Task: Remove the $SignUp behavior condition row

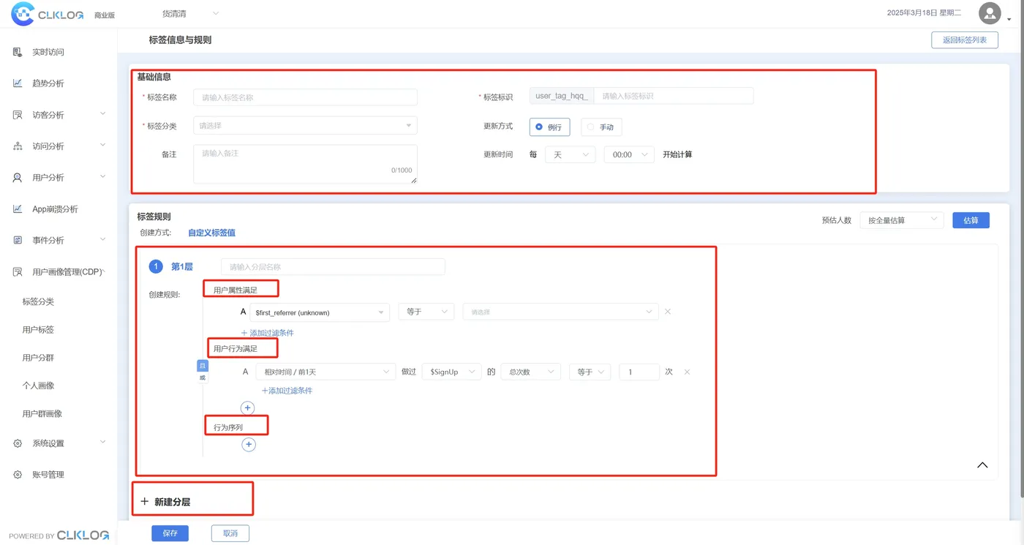Action: point(687,372)
